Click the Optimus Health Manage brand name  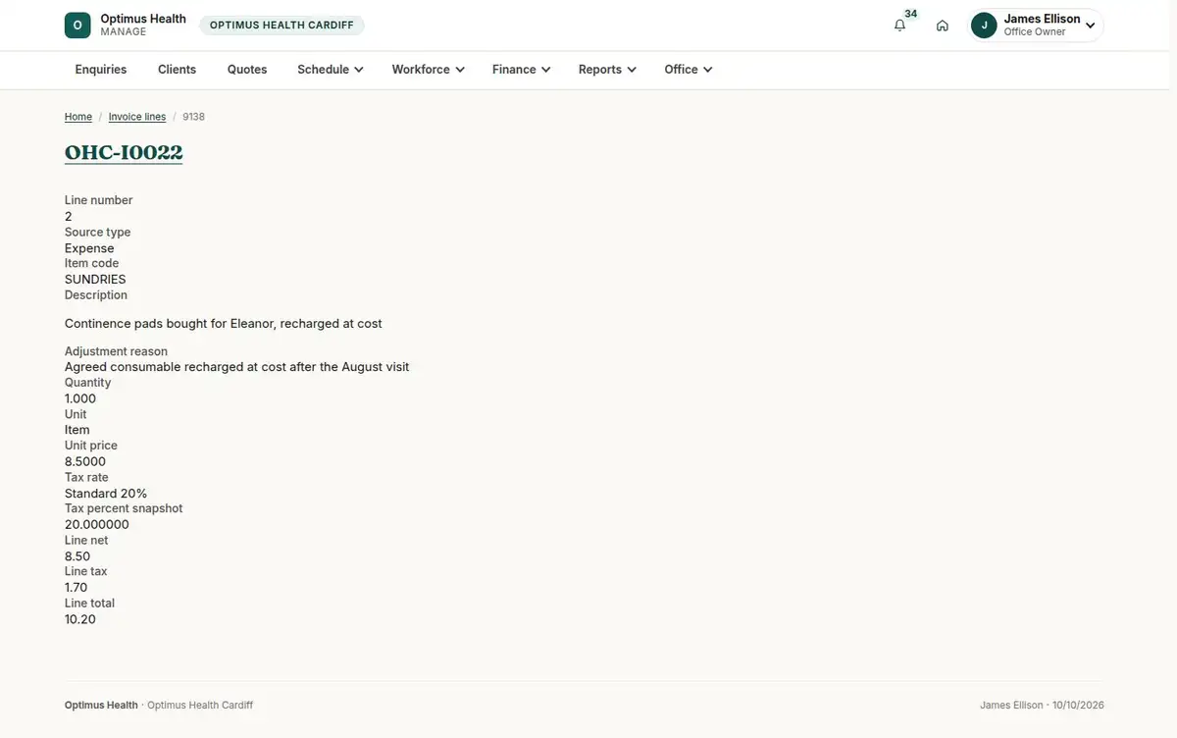(x=143, y=26)
